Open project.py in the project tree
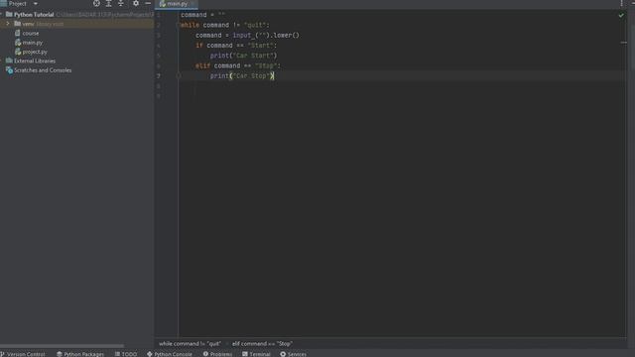635x357 pixels. coord(35,52)
